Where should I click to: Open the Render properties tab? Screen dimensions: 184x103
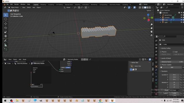pyautogui.click(x=156, y=45)
